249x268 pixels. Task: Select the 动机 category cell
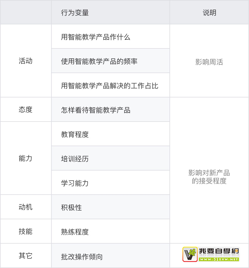coord(26,207)
